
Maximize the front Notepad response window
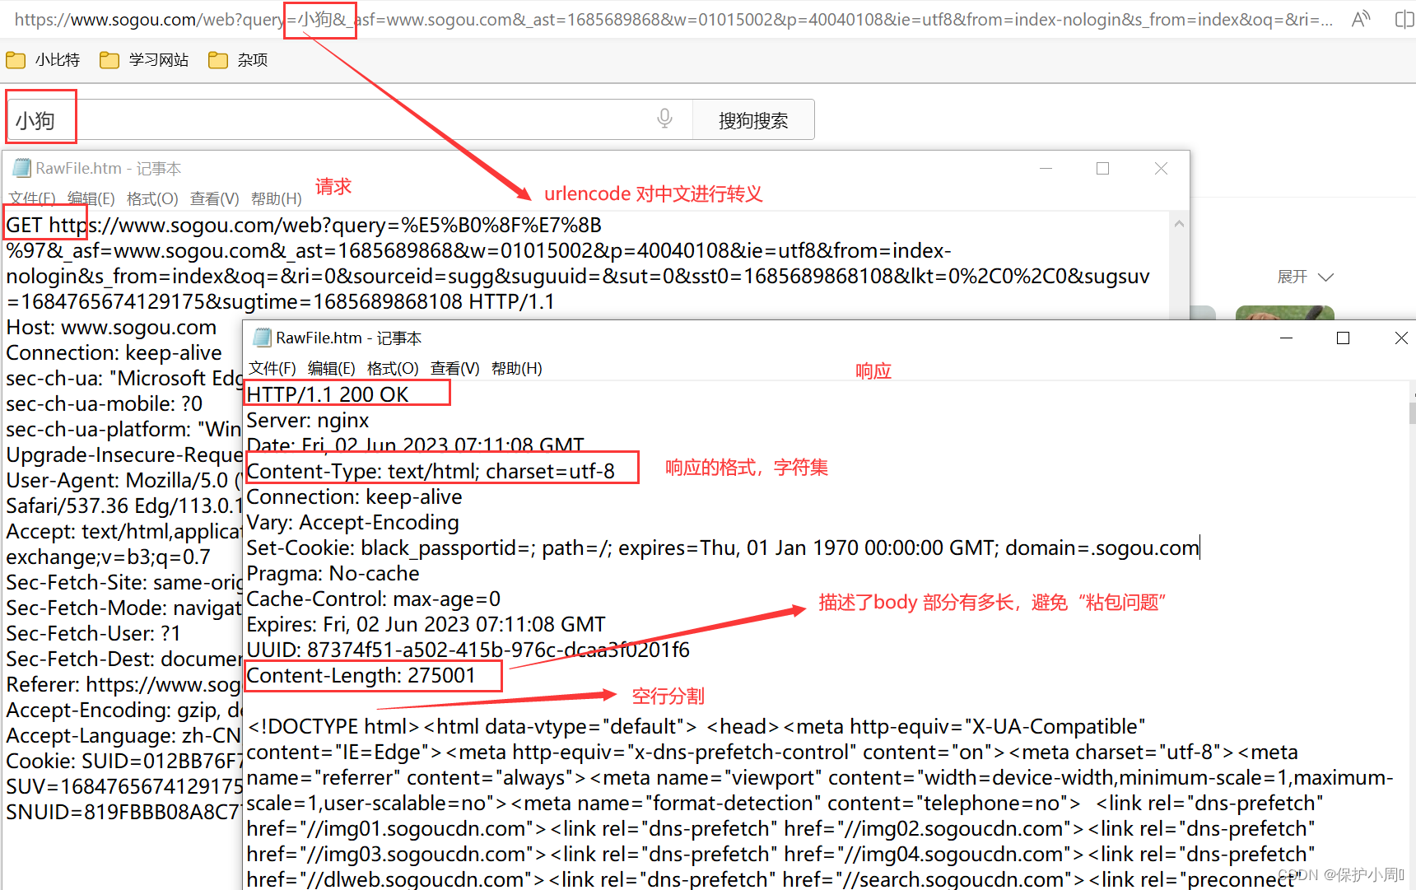pyautogui.click(x=1344, y=338)
